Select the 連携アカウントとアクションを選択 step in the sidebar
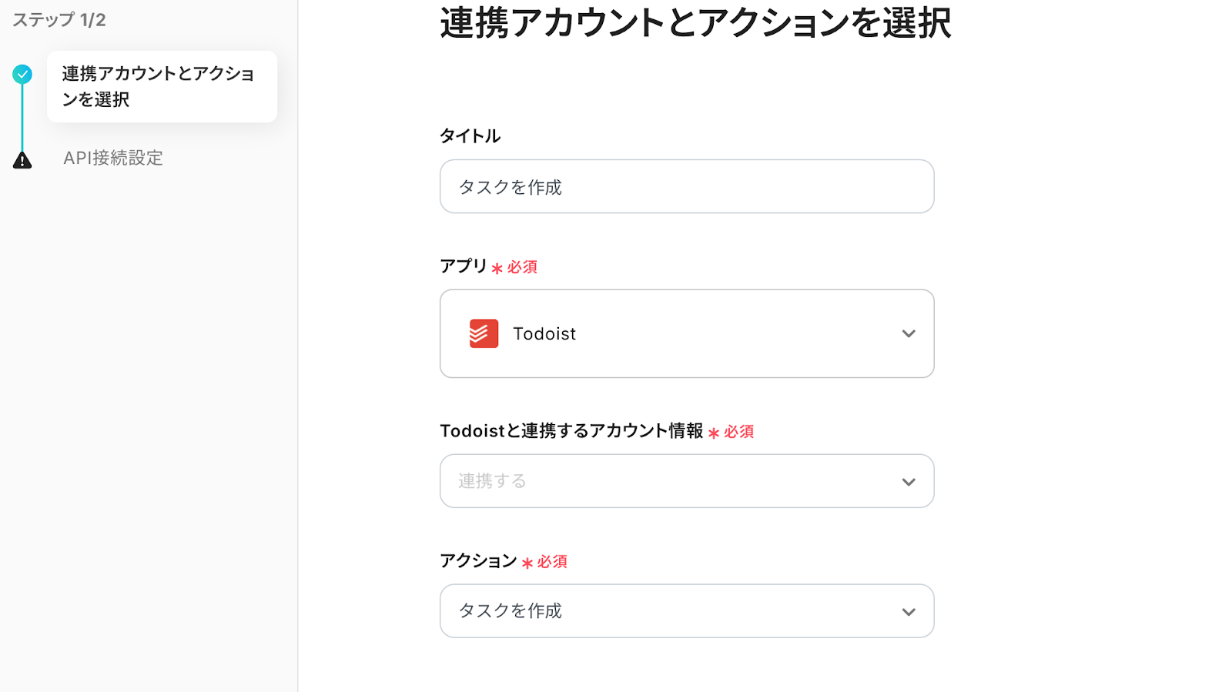Image resolution: width=1232 pixels, height=692 pixels. click(x=161, y=86)
